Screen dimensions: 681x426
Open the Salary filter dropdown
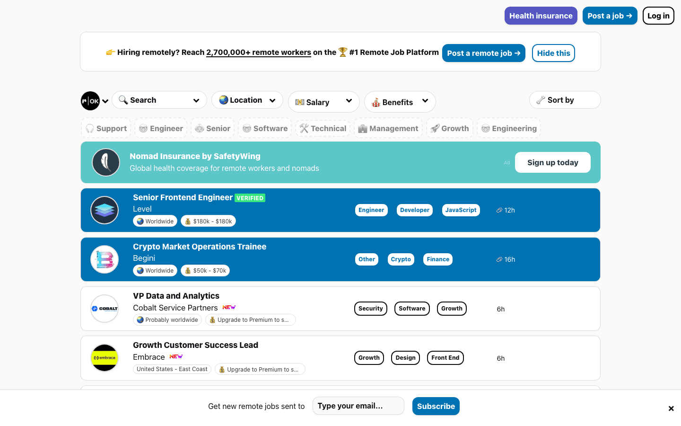pos(323,102)
